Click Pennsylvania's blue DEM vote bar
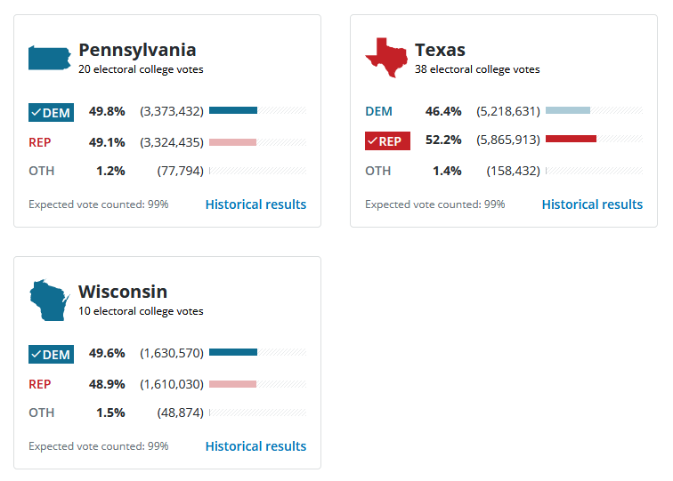This screenshot has height=481, width=673. (233, 111)
